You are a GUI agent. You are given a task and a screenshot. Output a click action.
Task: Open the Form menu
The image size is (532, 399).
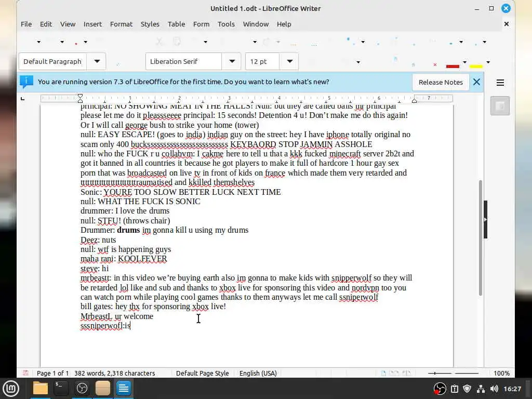tap(201, 24)
